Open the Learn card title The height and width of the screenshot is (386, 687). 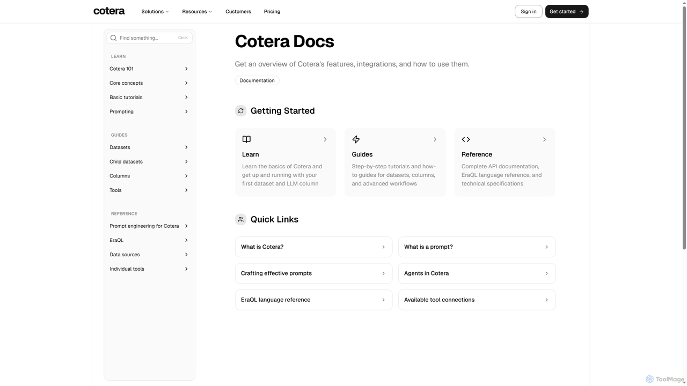coord(251,154)
